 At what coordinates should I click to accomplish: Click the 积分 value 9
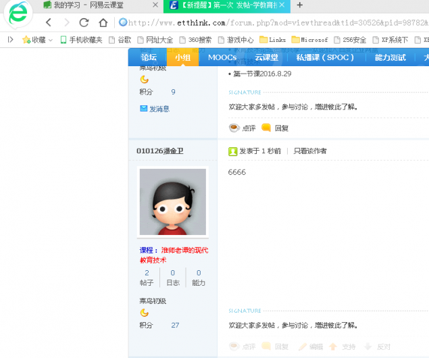tap(173, 92)
